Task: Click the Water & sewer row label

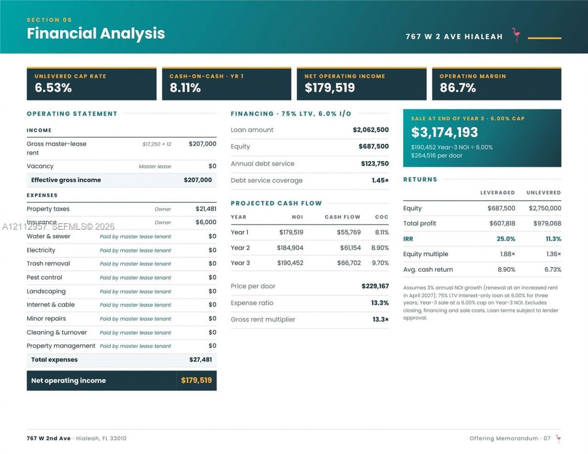Action: (x=48, y=236)
